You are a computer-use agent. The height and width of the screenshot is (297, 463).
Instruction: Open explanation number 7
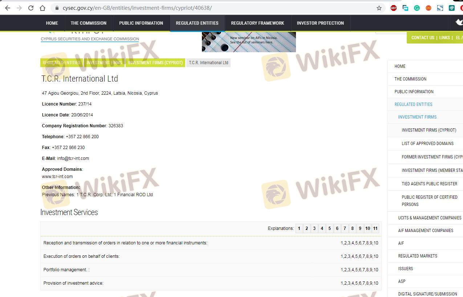(345, 228)
